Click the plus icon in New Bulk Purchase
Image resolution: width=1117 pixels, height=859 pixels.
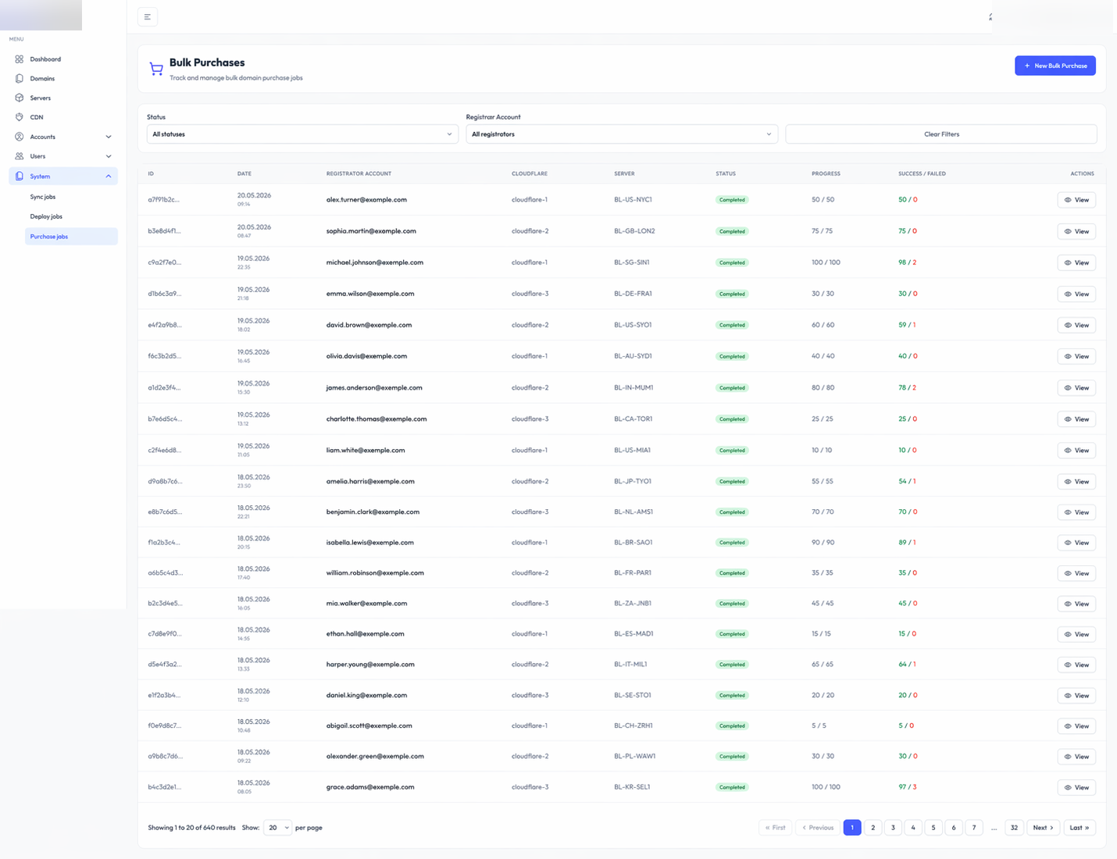pyautogui.click(x=1027, y=66)
